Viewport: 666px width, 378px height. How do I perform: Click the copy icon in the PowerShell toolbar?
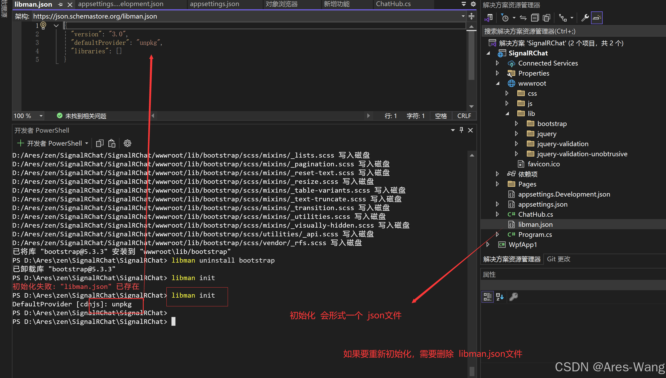pos(100,143)
